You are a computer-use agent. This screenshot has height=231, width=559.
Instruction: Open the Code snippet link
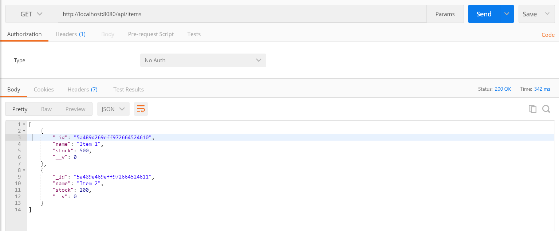pyautogui.click(x=548, y=35)
